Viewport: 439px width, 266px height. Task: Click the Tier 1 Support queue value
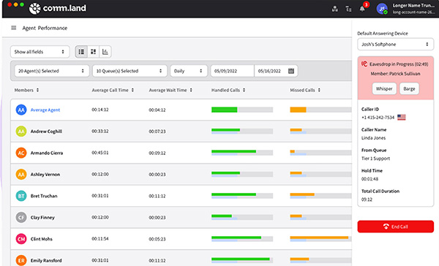click(376, 159)
